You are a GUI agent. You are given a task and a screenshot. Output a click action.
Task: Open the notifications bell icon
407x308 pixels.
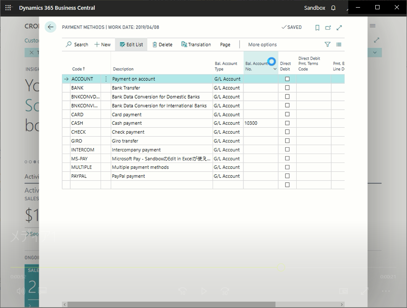click(x=333, y=8)
